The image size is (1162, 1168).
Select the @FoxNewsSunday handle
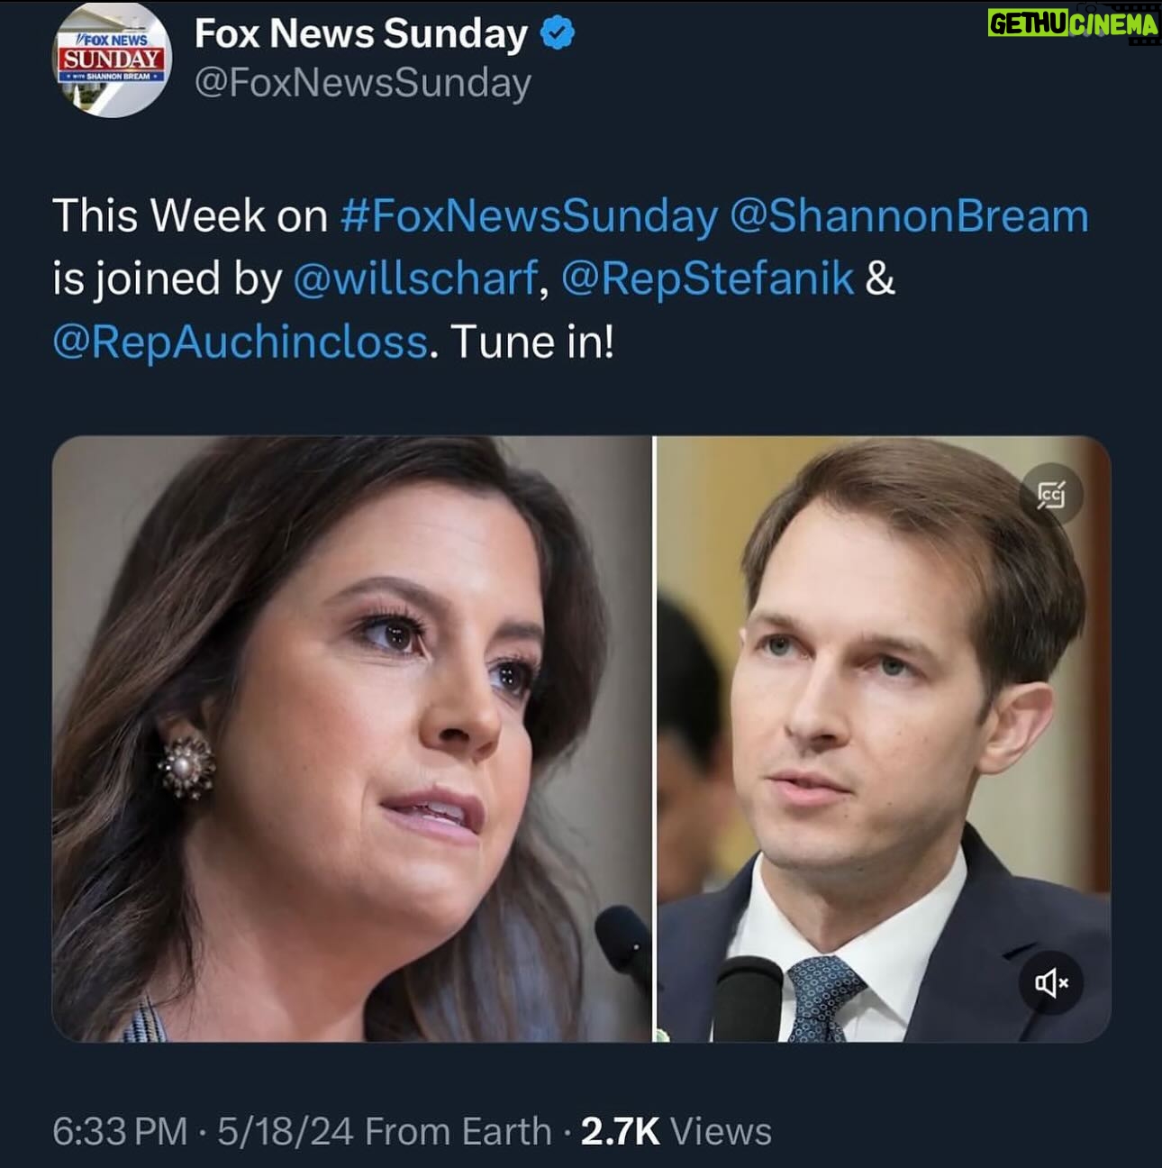pyautogui.click(x=363, y=83)
